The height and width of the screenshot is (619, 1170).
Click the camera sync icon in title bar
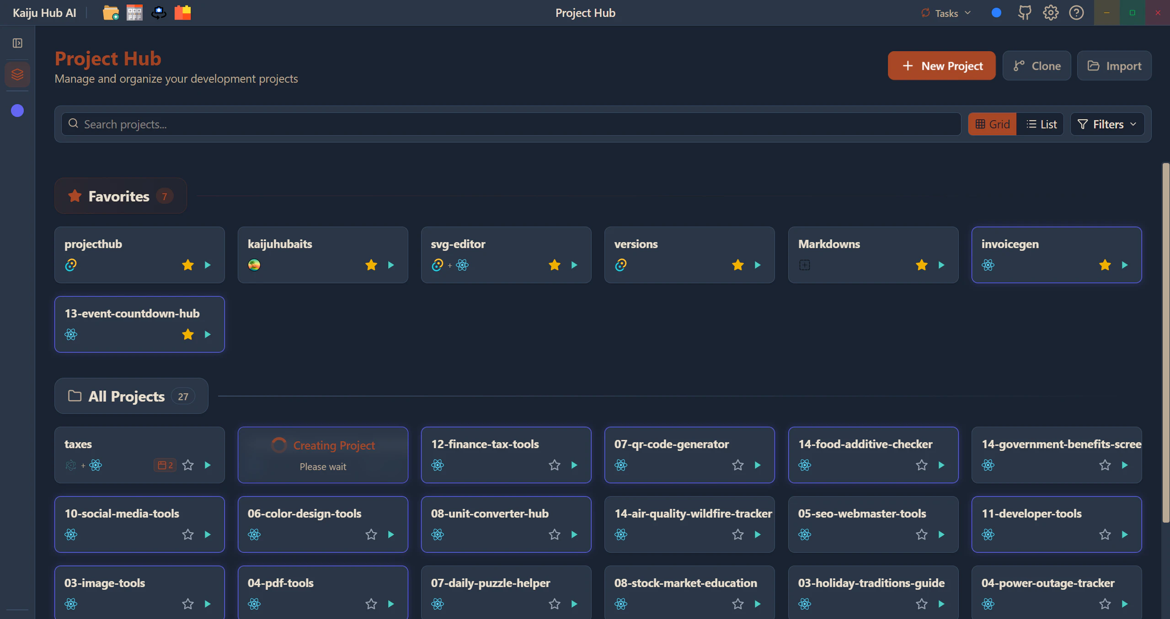point(159,13)
